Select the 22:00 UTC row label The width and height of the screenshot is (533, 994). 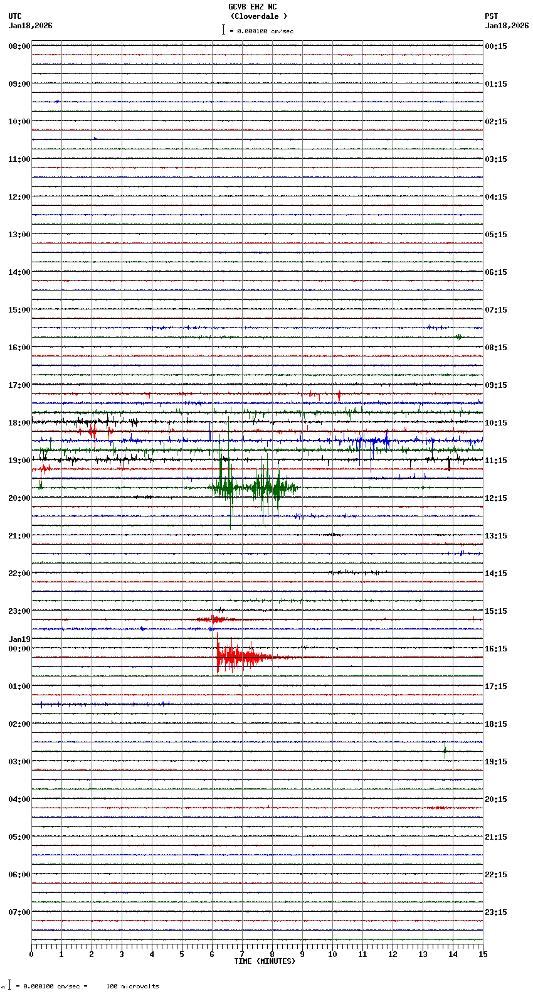(19, 574)
